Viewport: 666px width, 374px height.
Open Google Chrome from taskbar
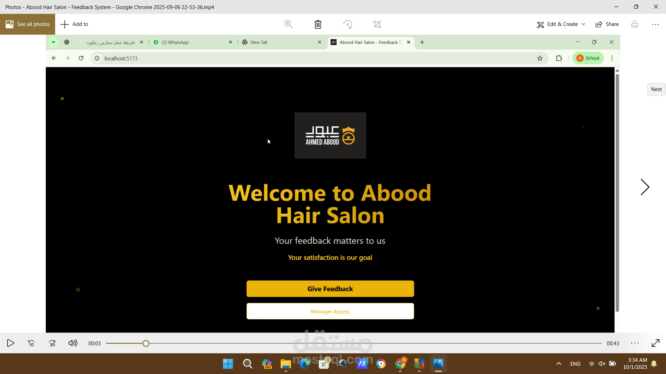[400, 364]
